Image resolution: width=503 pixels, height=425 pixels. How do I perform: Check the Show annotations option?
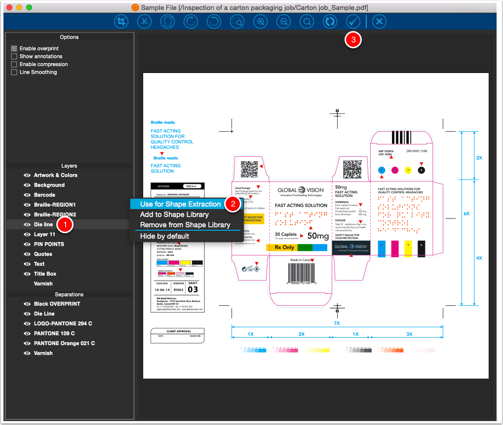(14, 56)
